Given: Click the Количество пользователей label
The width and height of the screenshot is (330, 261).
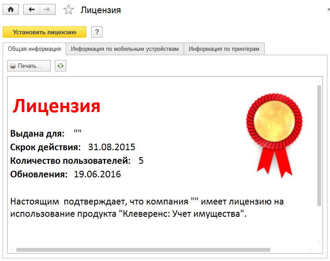Looking at the screenshot, I should (71, 161).
